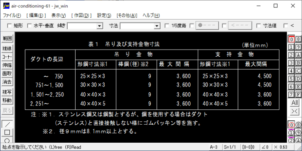Select layer F button
Screen dimensions: 302x151
point(298,94)
